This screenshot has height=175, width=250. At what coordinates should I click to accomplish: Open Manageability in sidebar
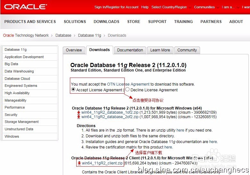tap(30, 100)
